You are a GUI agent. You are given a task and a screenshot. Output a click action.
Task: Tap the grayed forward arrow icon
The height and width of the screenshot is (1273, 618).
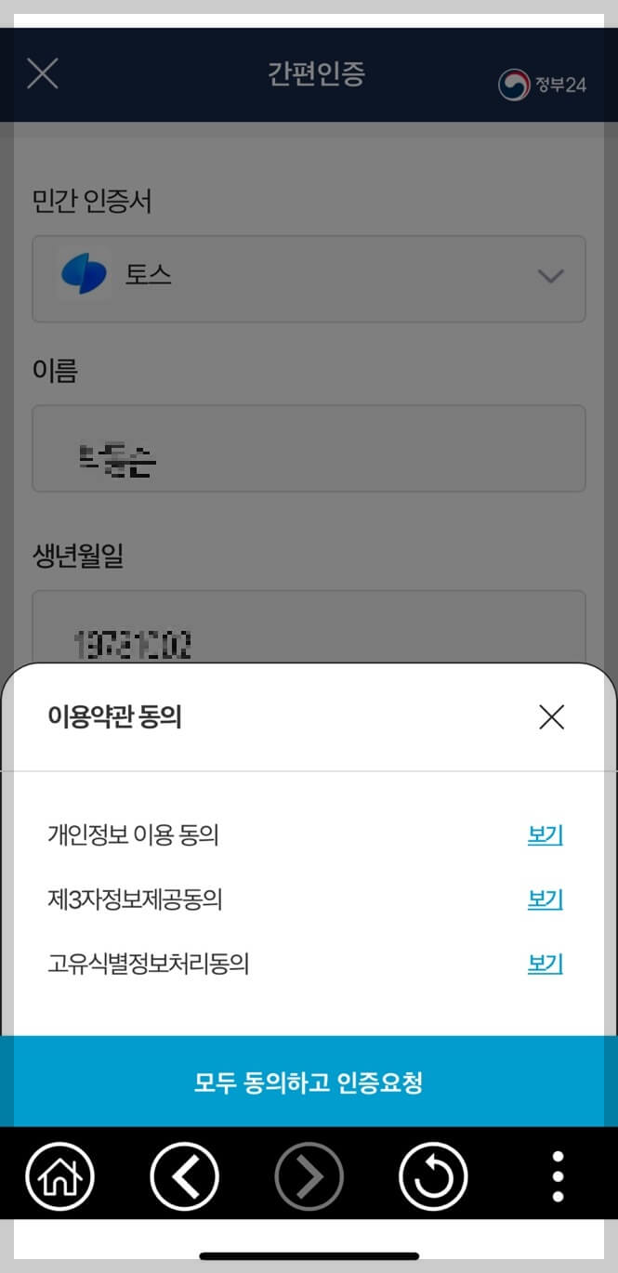309,1175
